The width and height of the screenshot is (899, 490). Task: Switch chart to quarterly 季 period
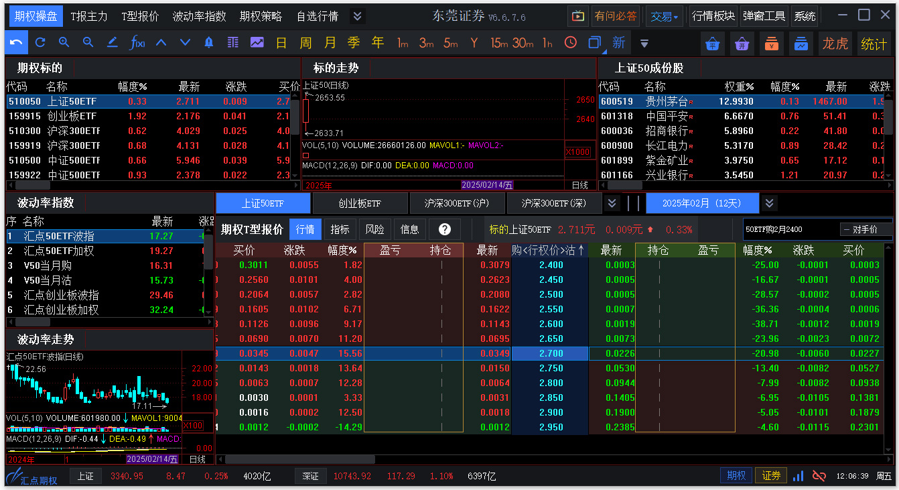tap(354, 43)
